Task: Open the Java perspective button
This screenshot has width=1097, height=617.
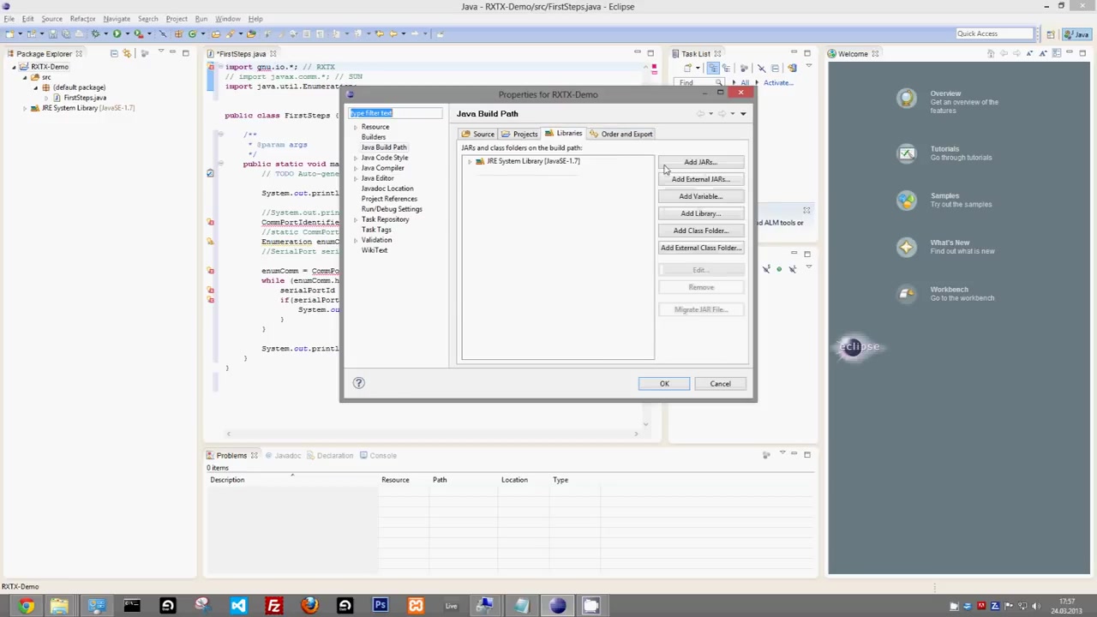Action: pos(1075,34)
